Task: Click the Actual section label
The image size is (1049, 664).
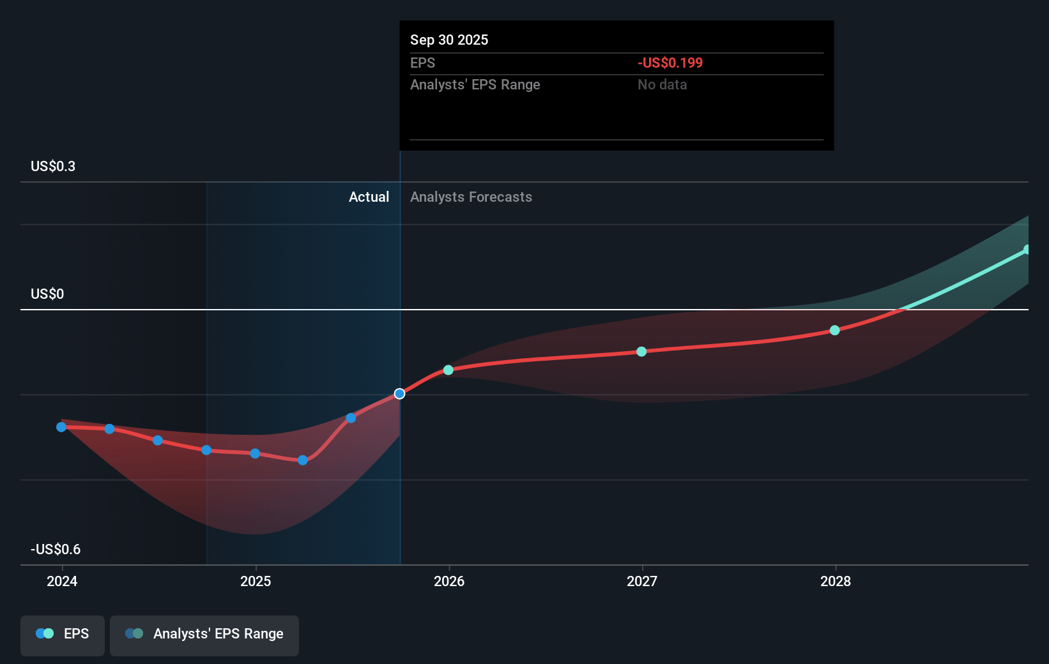Action: pyautogui.click(x=369, y=197)
